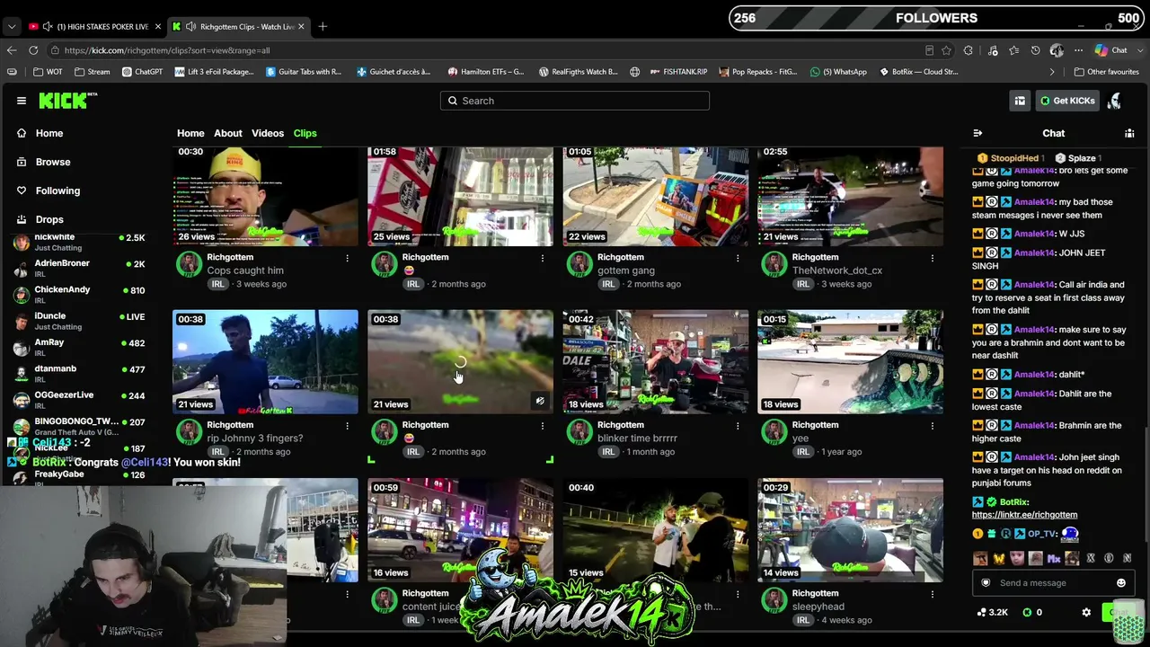Image resolution: width=1150 pixels, height=647 pixels.
Task: Open options for TheNetwork_dot_cx clip
Action: 932,258
